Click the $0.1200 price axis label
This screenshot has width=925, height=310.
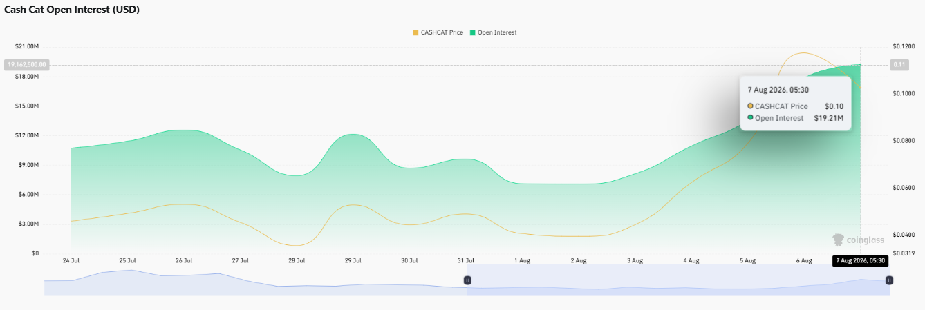click(x=904, y=46)
